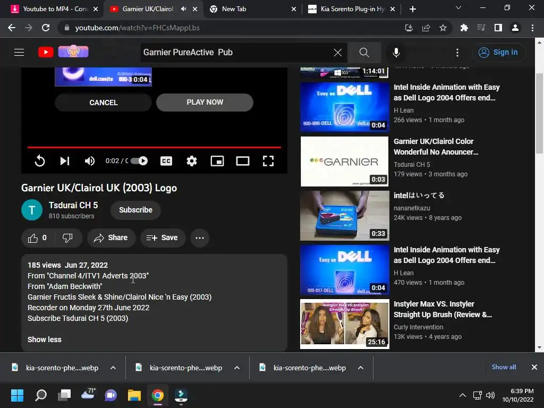Image resolution: width=544 pixels, height=408 pixels.
Task: Open the player settings gear
Action: click(x=191, y=161)
